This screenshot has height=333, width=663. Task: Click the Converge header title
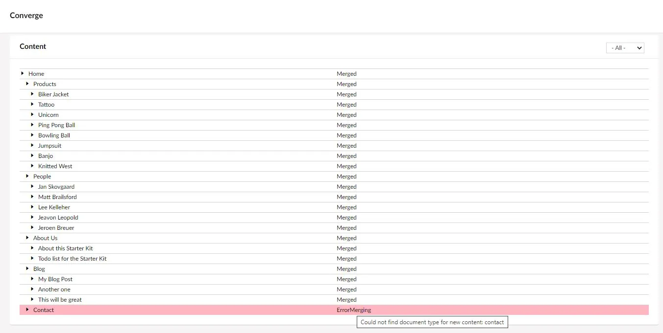click(x=26, y=16)
